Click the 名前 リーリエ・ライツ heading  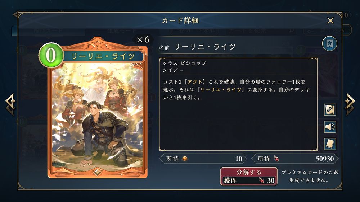pos(197,47)
